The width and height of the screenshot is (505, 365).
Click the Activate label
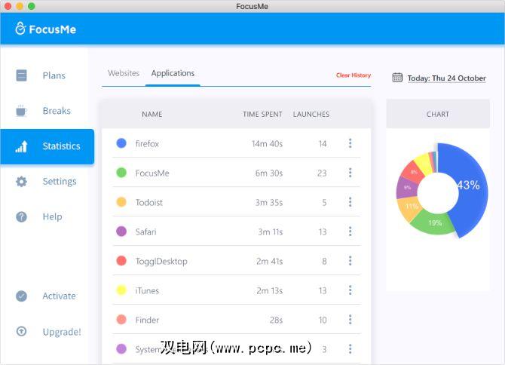pos(60,296)
